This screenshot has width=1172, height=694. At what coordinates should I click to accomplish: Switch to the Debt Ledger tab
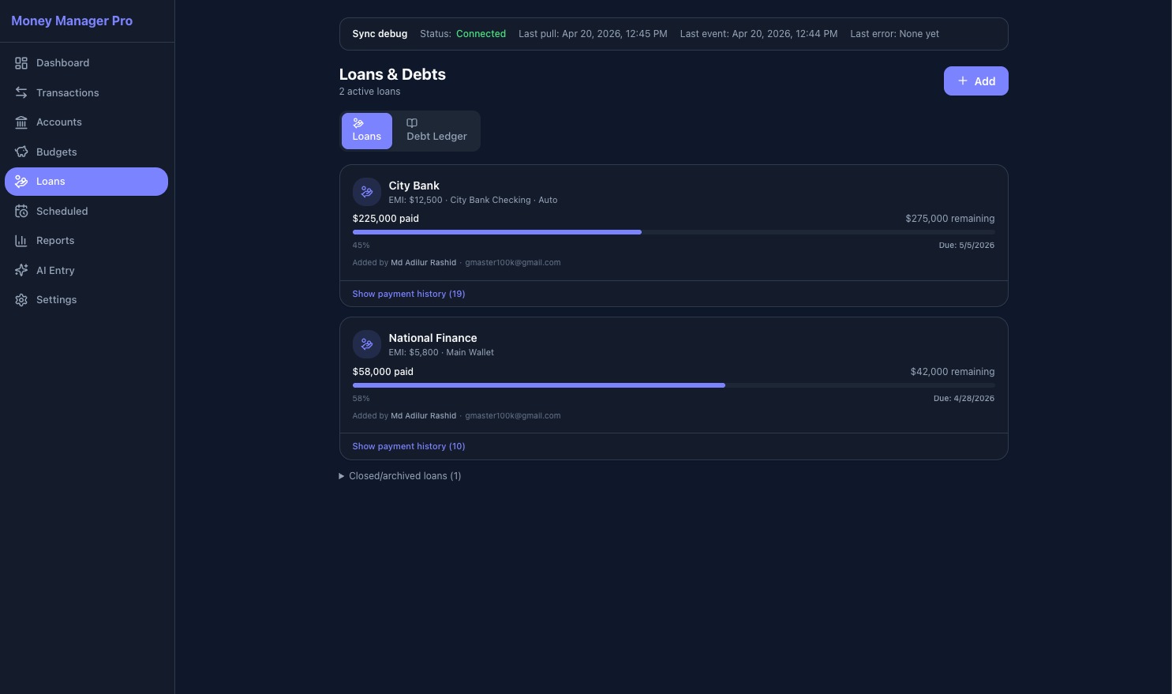click(x=436, y=131)
